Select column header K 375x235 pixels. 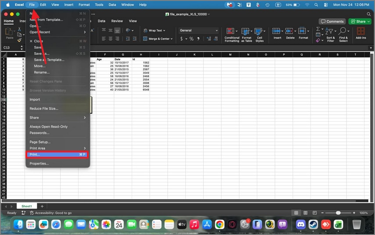pos(195,54)
